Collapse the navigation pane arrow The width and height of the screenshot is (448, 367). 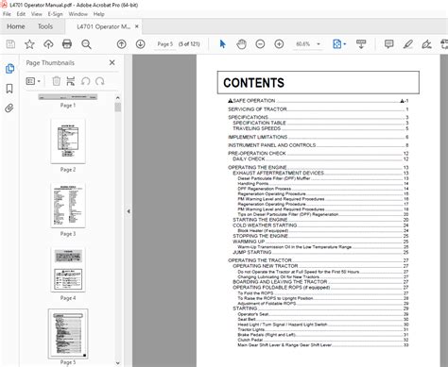click(x=129, y=211)
